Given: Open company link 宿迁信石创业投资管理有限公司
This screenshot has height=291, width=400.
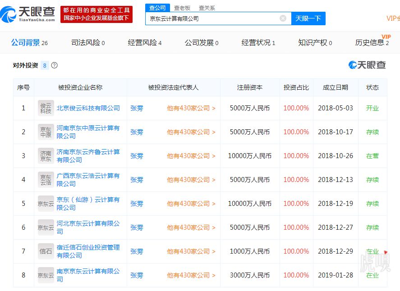Looking at the screenshot, I should pyautogui.click(x=88, y=251).
